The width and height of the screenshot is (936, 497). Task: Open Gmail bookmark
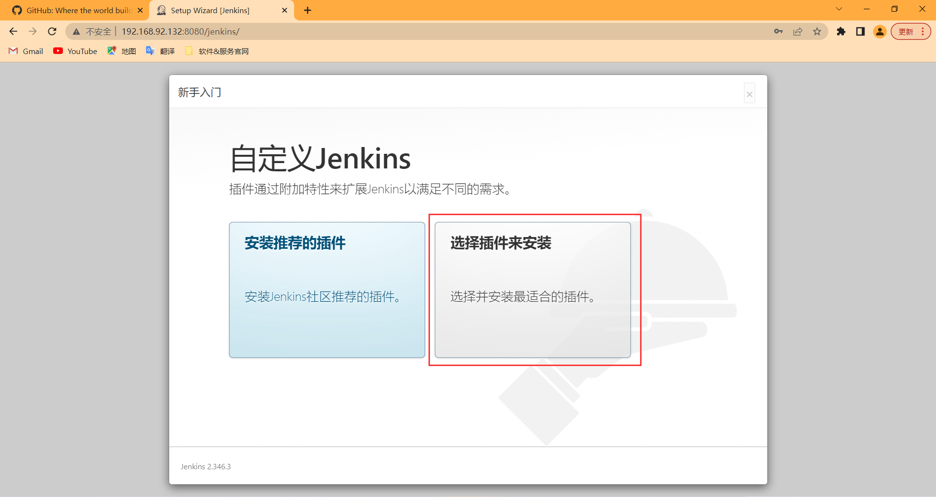point(26,51)
